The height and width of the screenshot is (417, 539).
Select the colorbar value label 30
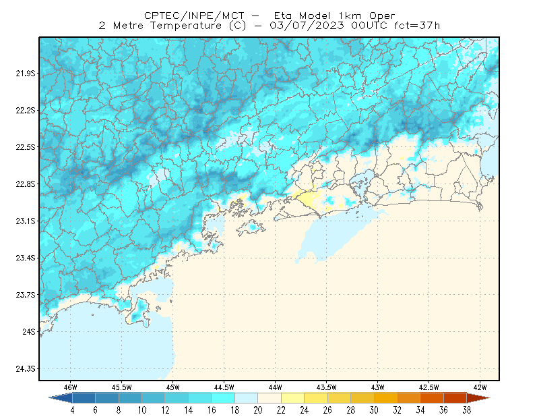[374, 410]
